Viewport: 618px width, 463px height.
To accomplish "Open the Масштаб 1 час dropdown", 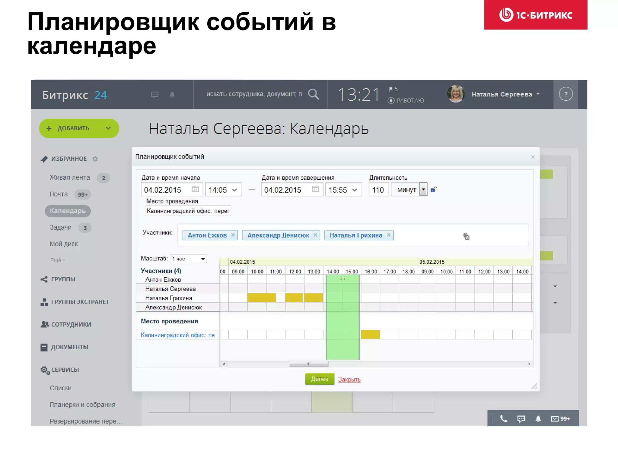I will click(189, 259).
